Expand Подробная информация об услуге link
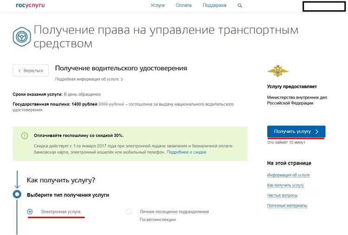Screen dimensions: 348x235 pos(89,79)
